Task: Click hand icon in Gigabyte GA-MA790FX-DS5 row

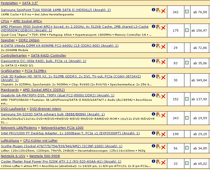Action: click(158, 96)
